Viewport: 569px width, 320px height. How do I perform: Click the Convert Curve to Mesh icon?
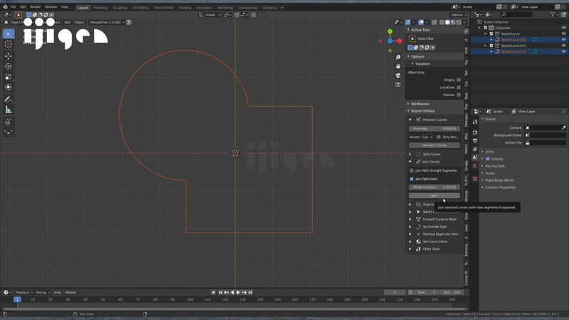tap(418, 219)
